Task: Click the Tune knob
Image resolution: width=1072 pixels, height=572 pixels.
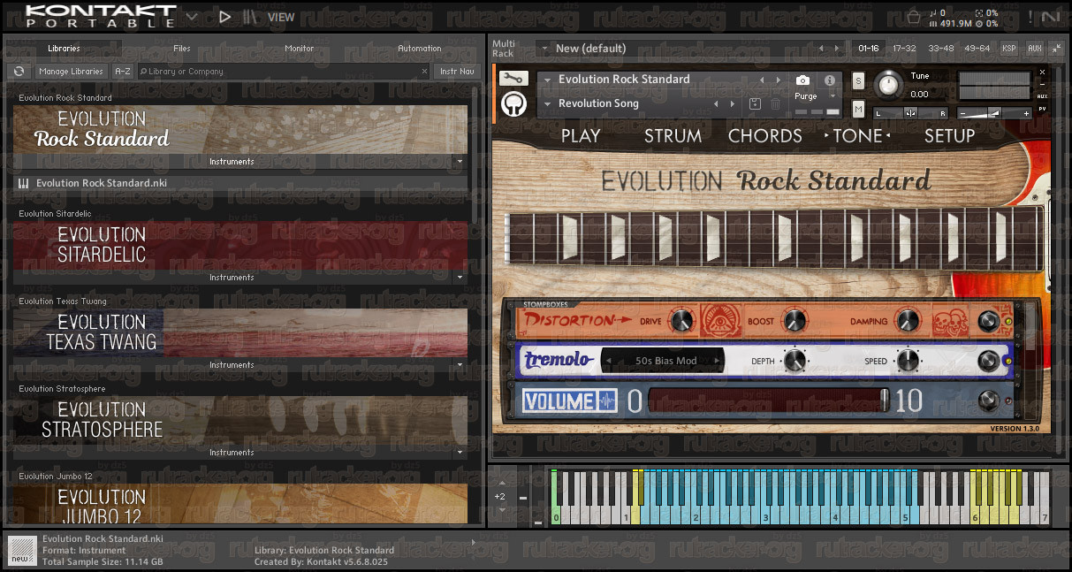Action: click(889, 85)
